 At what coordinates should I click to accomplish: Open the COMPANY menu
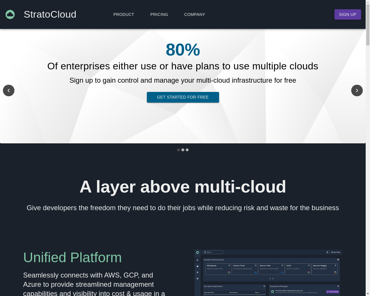tap(195, 14)
